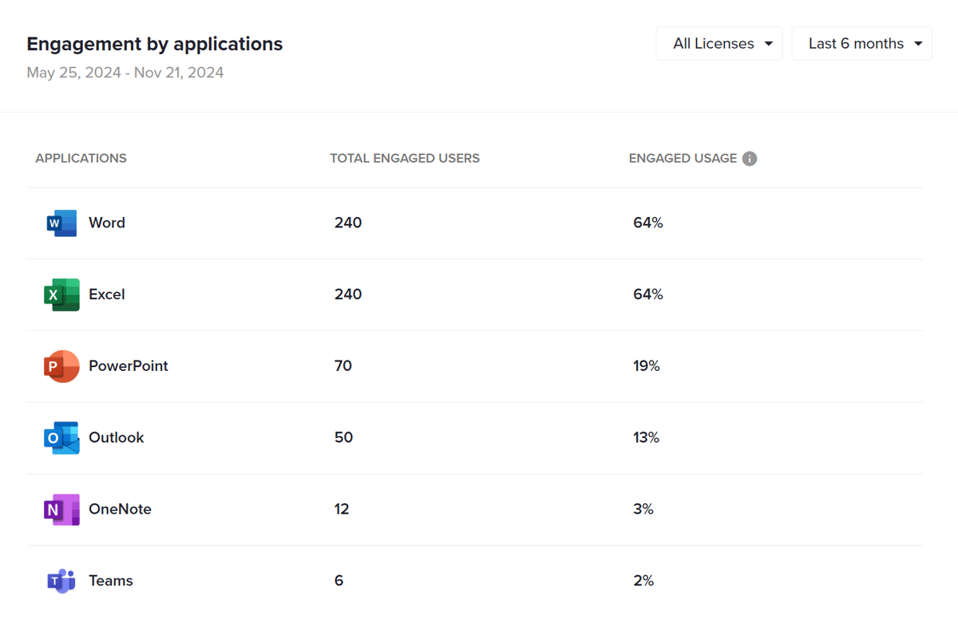
Task: Click the chevron next to All Licenses
Action: tap(768, 43)
